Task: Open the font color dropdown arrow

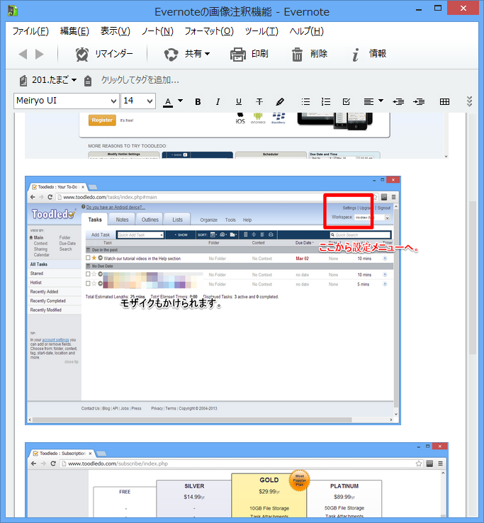Action: point(181,101)
